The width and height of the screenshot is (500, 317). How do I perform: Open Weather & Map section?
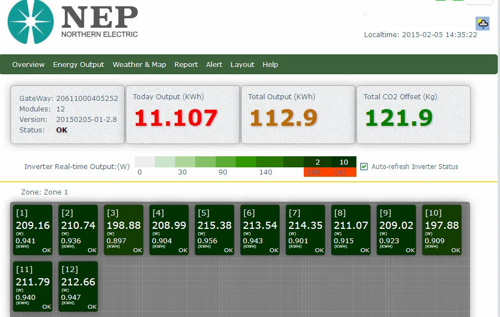[139, 64]
